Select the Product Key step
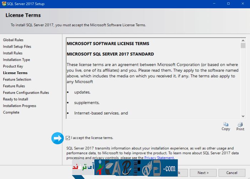The height and width of the screenshot is (179, 250). pyautogui.click(x=13, y=66)
